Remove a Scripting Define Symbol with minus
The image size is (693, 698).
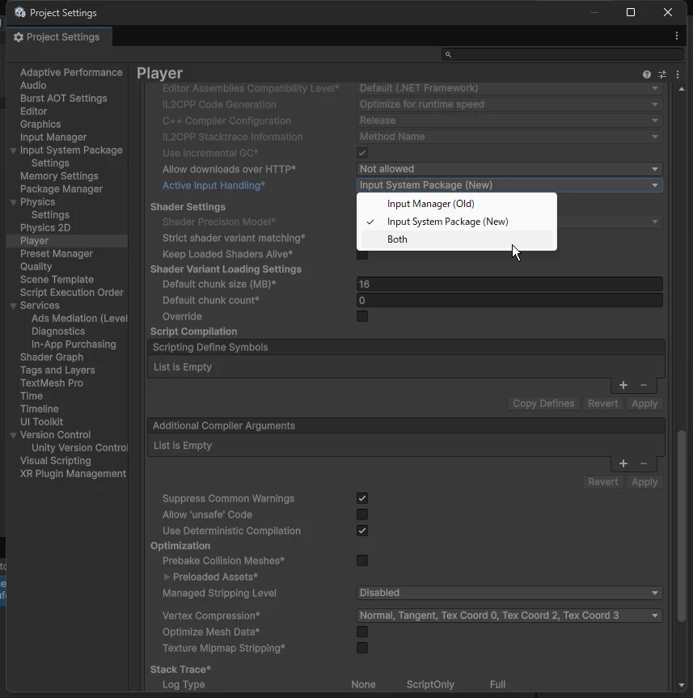(x=644, y=386)
